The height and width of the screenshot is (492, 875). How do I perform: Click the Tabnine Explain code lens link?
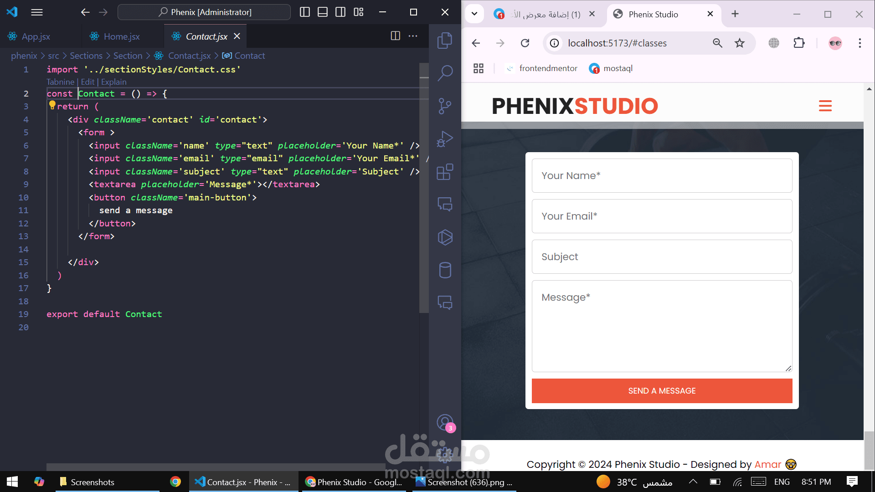(113, 82)
